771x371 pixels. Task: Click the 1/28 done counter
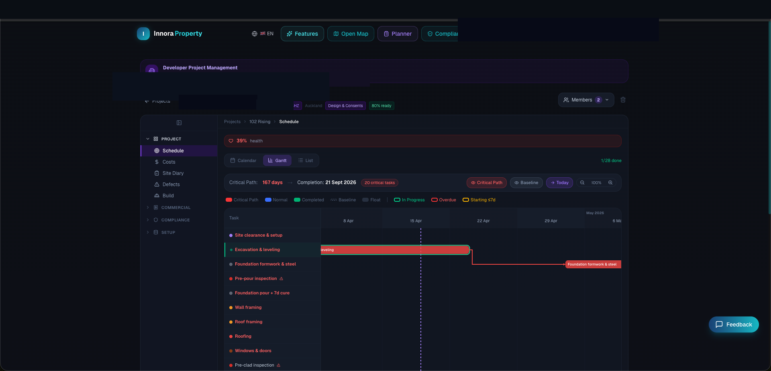(x=611, y=160)
